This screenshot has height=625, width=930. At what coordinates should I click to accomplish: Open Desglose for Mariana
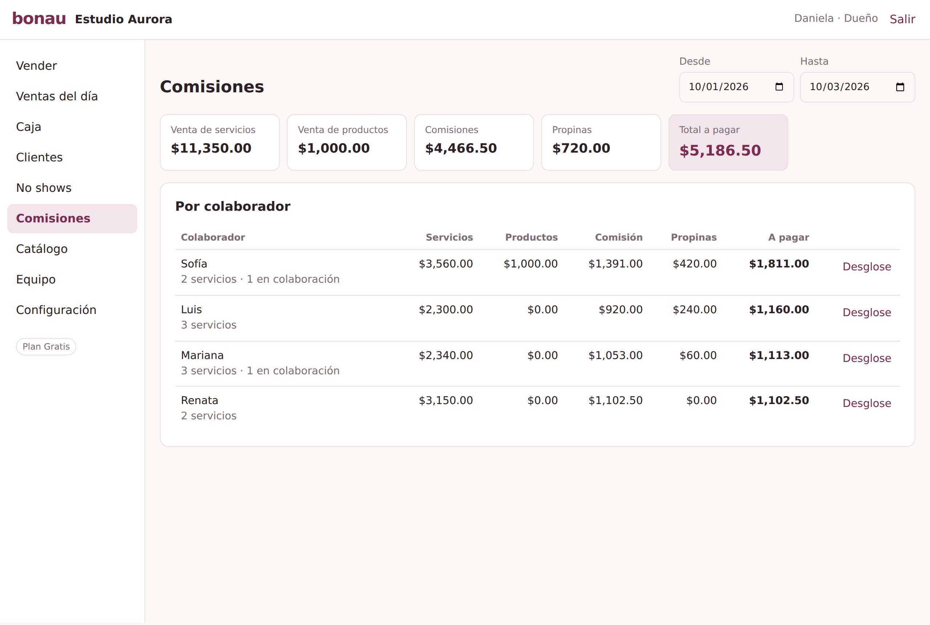click(x=867, y=358)
